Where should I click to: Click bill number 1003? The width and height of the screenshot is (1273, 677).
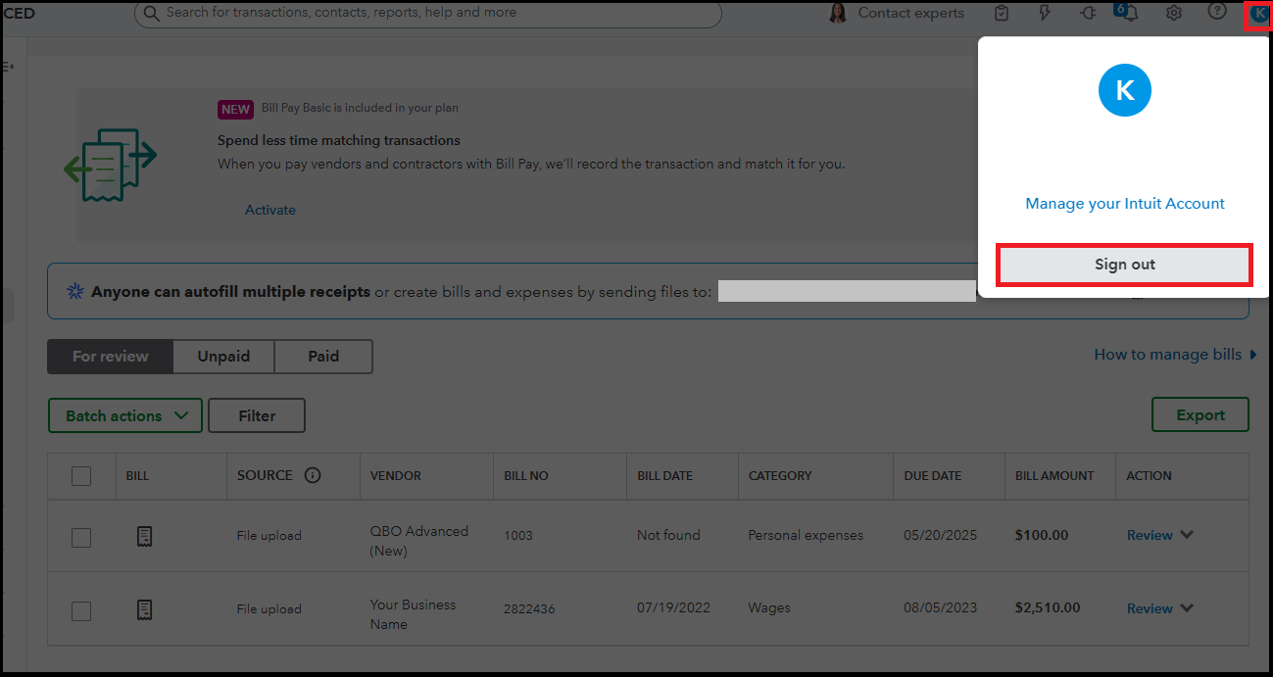(x=519, y=536)
